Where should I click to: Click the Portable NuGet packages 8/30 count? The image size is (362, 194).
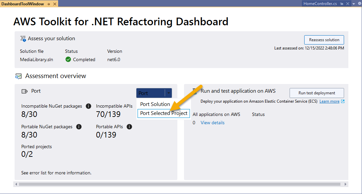[29, 135]
